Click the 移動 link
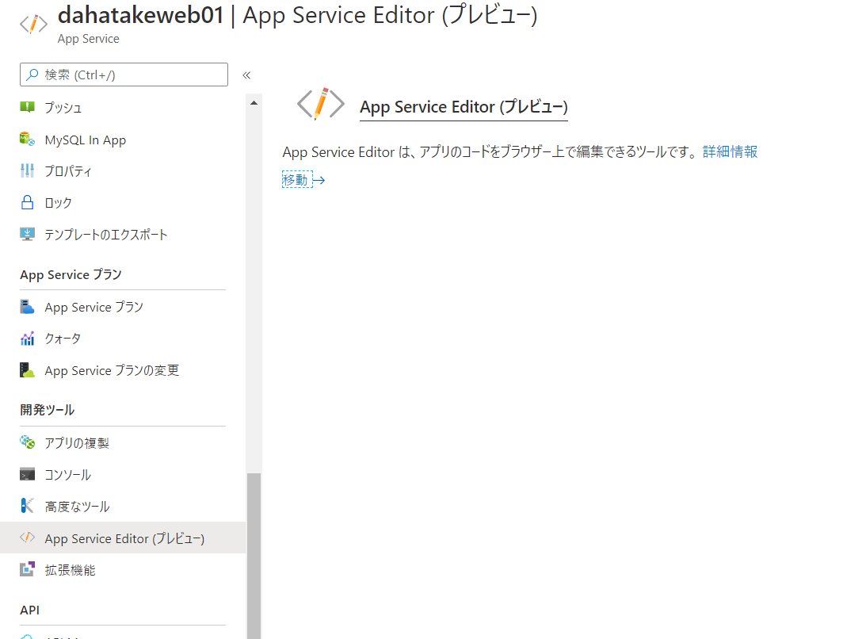The image size is (847, 639). (x=295, y=180)
